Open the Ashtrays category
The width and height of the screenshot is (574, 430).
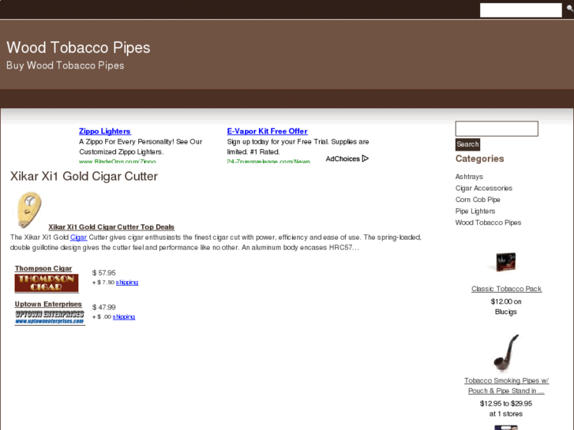pos(469,177)
